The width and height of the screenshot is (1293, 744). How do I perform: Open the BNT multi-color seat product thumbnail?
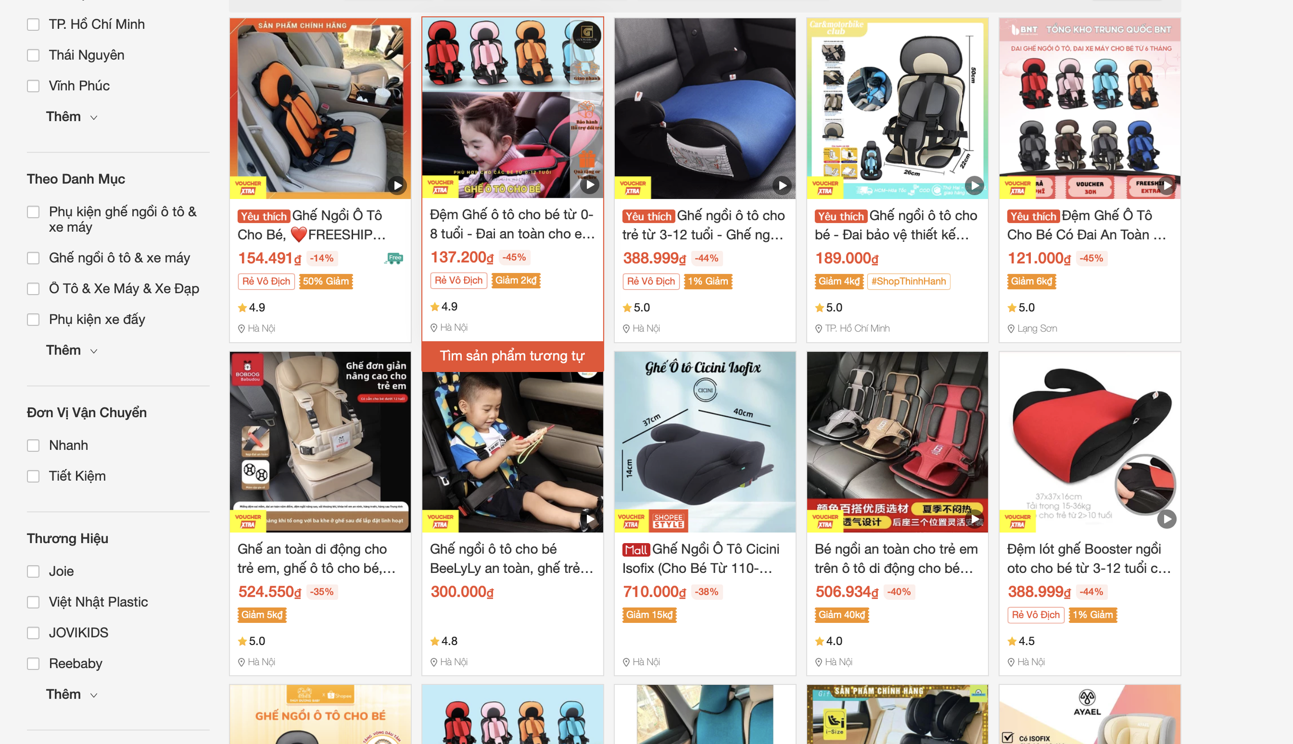point(1089,109)
